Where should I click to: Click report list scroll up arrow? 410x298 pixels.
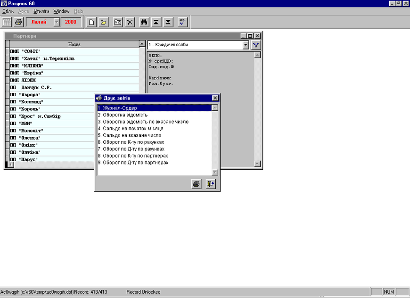[x=215, y=108]
